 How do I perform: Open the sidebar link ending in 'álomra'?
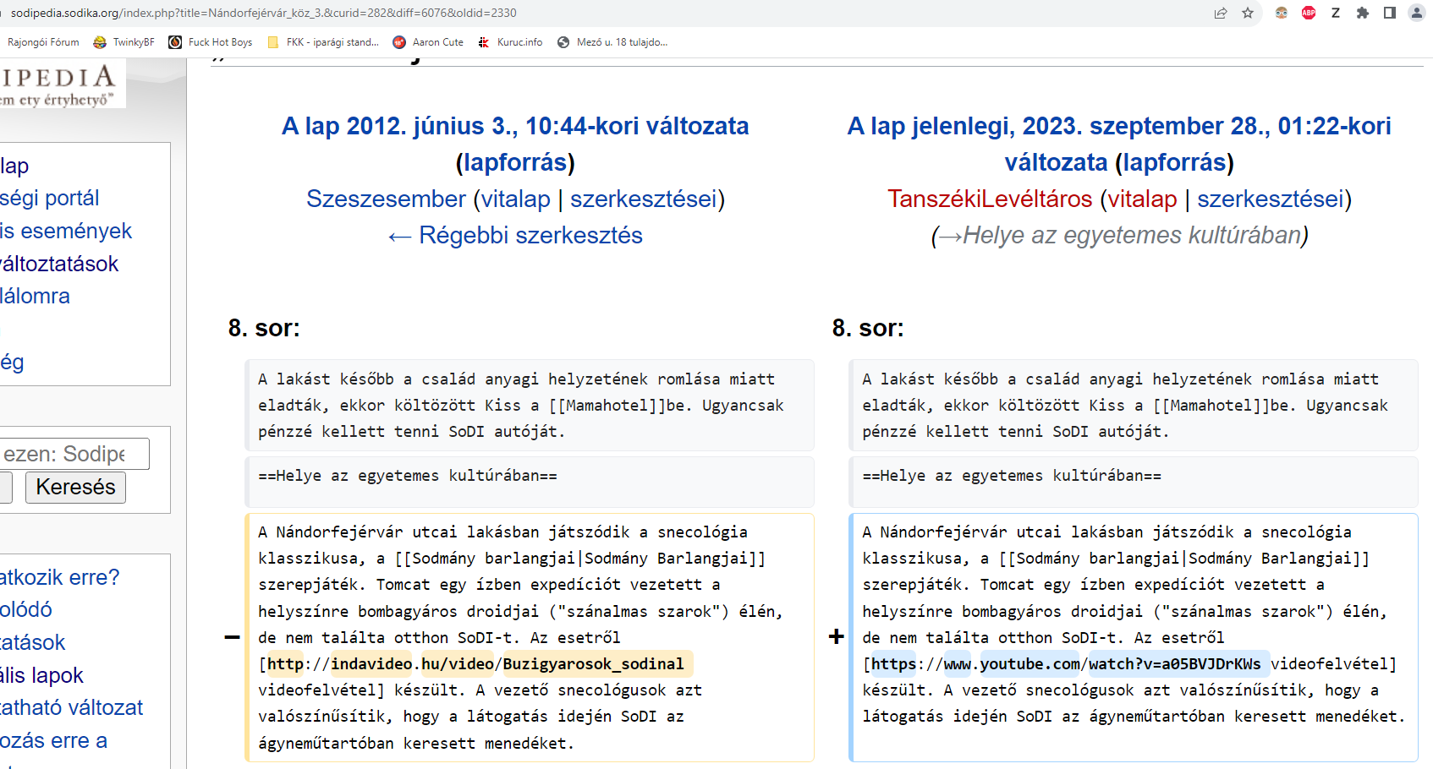(35, 296)
